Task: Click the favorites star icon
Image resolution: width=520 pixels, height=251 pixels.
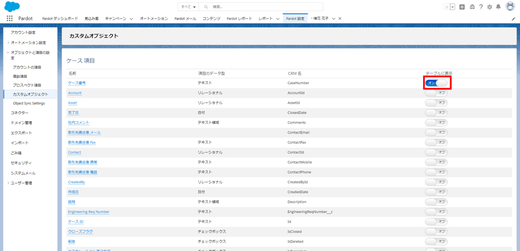Action: pyautogui.click(x=447, y=7)
